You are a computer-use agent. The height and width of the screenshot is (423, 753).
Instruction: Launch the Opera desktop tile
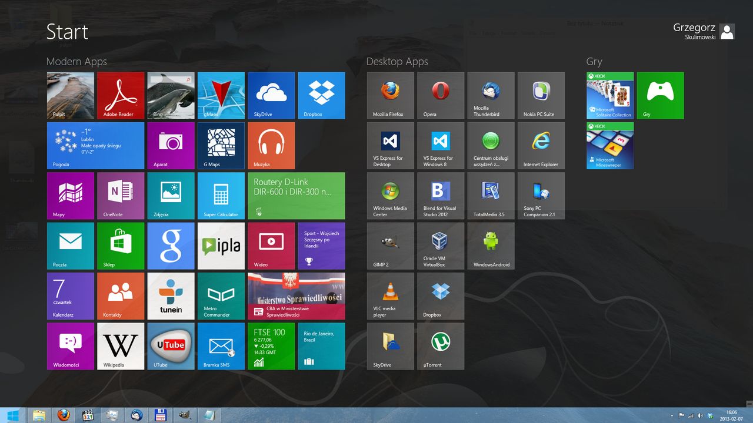point(441,96)
